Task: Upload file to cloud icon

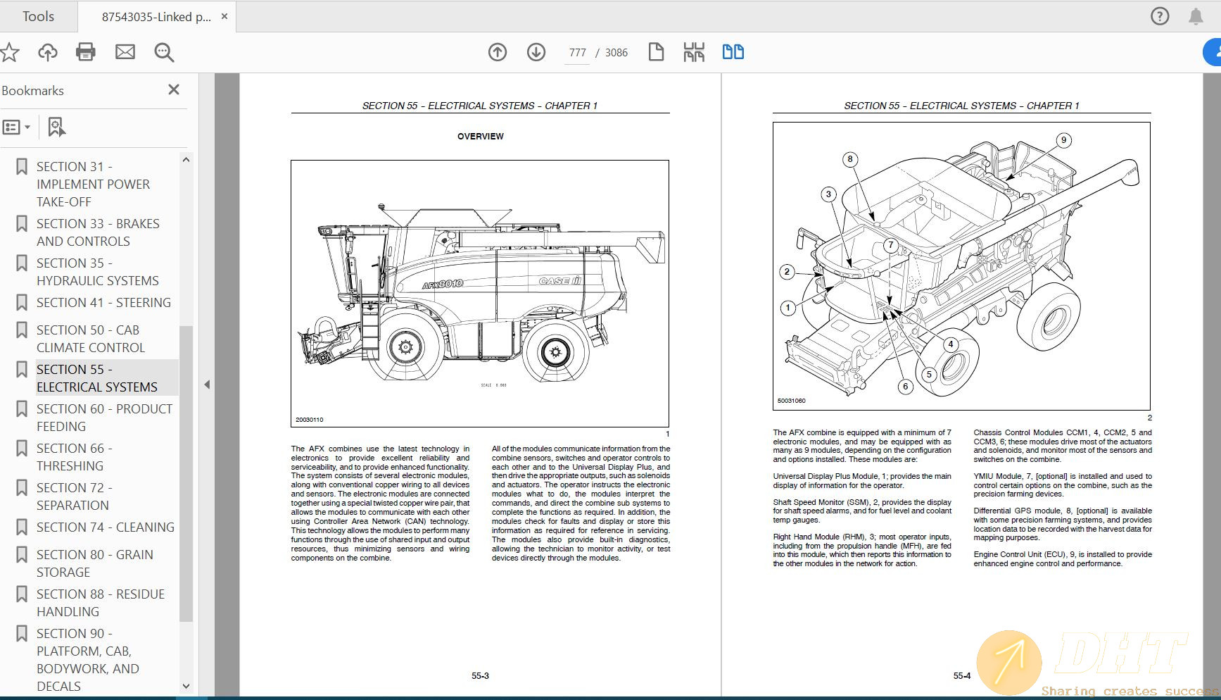Action: click(x=48, y=52)
